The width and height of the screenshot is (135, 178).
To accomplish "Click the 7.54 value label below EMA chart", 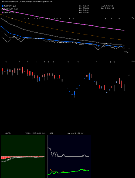I will click(126, 52).
